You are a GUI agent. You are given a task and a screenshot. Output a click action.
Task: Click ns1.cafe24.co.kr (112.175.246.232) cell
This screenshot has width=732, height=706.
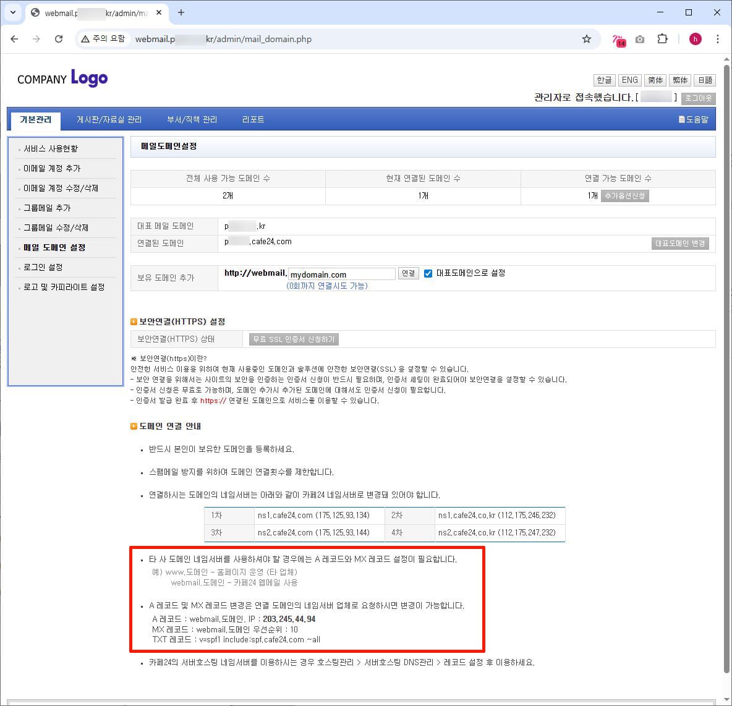[500, 516]
